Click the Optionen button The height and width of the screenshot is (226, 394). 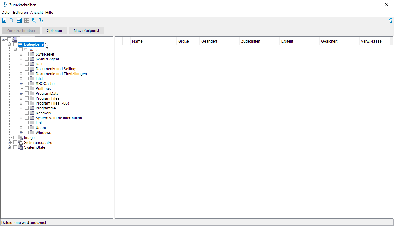tap(54, 31)
